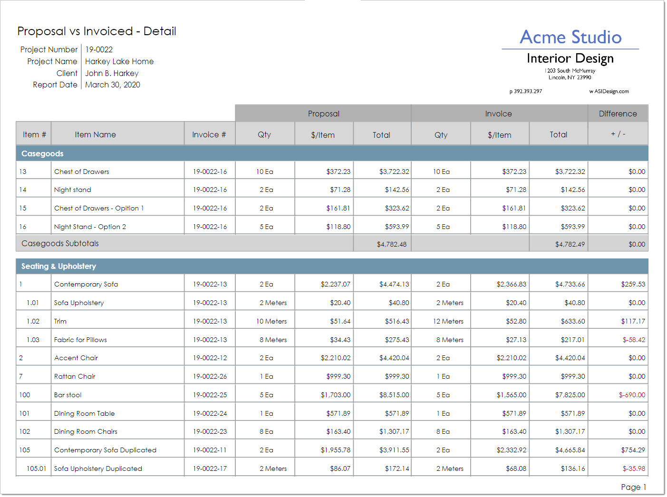Select the Rattan Chair item name
This screenshot has height=497, width=667.
click(75, 376)
